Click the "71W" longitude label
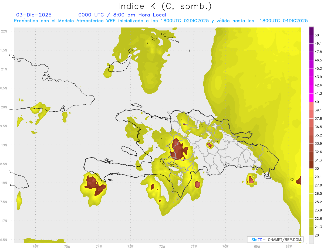 (x=194, y=246)
